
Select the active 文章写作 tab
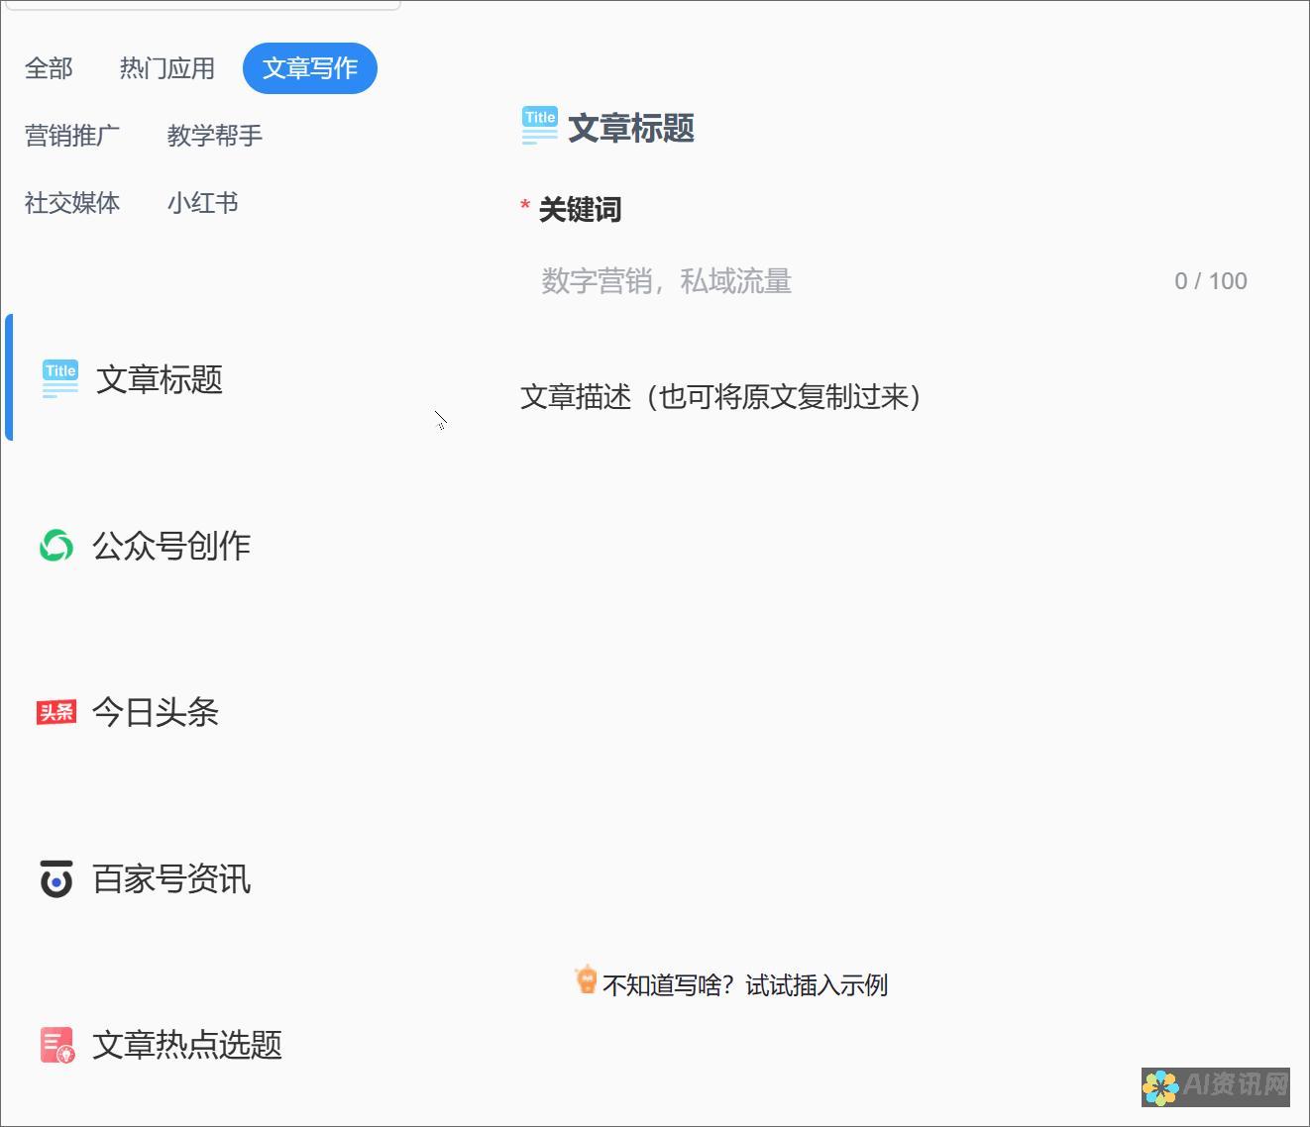(x=310, y=68)
